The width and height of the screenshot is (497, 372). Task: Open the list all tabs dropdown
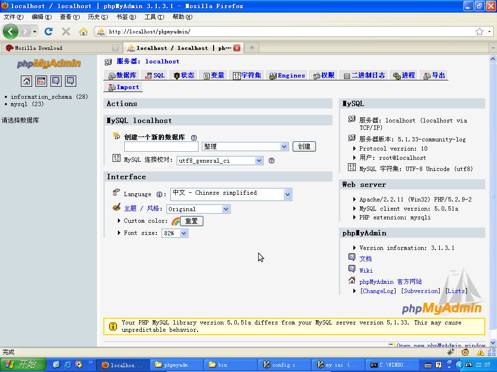[x=493, y=48]
